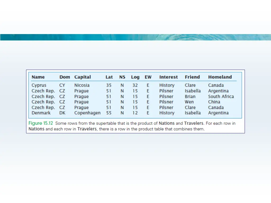Viewport: 271px width, 203px height.
Task: Click the longitude value '12'
Action: pos(135,113)
